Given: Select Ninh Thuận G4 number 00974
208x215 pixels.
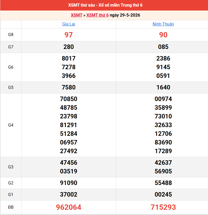Looking at the screenshot, I should pos(163,99).
